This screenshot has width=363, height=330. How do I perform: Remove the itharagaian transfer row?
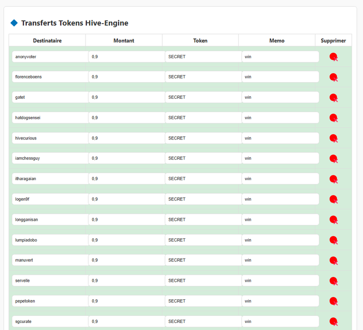coord(333,179)
